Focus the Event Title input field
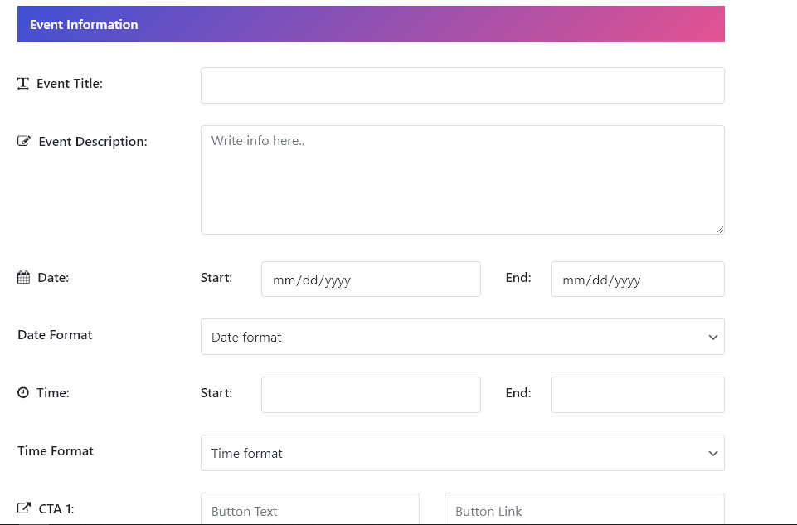 tap(462, 85)
